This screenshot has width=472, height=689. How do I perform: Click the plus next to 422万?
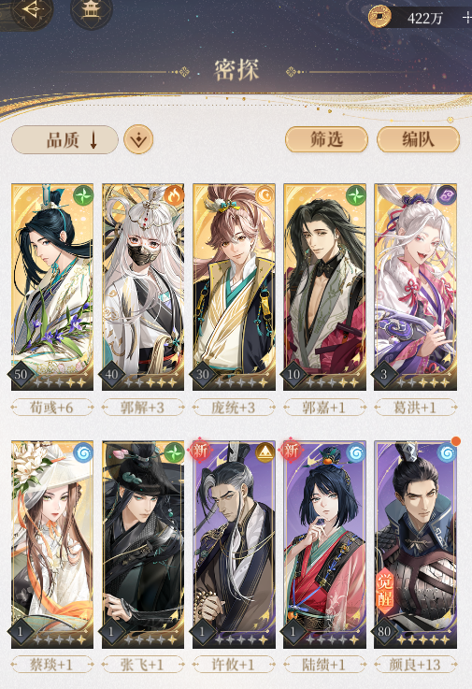pyautogui.click(x=466, y=18)
